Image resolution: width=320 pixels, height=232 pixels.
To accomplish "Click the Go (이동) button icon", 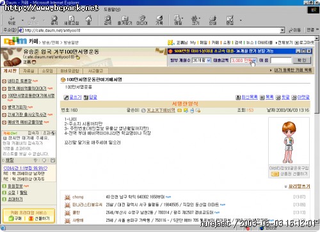I will click(294, 30).
